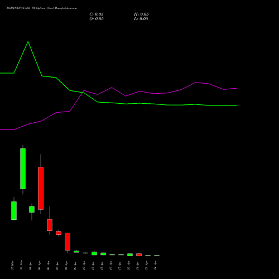The width and height of the screenshot is (279, 279).
Task: Click the '20 Apr' date axis label
Action: pos(128,266)
